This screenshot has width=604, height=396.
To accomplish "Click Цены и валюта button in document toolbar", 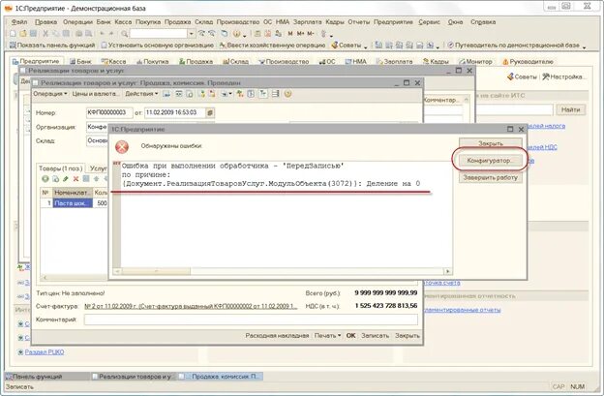I will pos(96,94).
